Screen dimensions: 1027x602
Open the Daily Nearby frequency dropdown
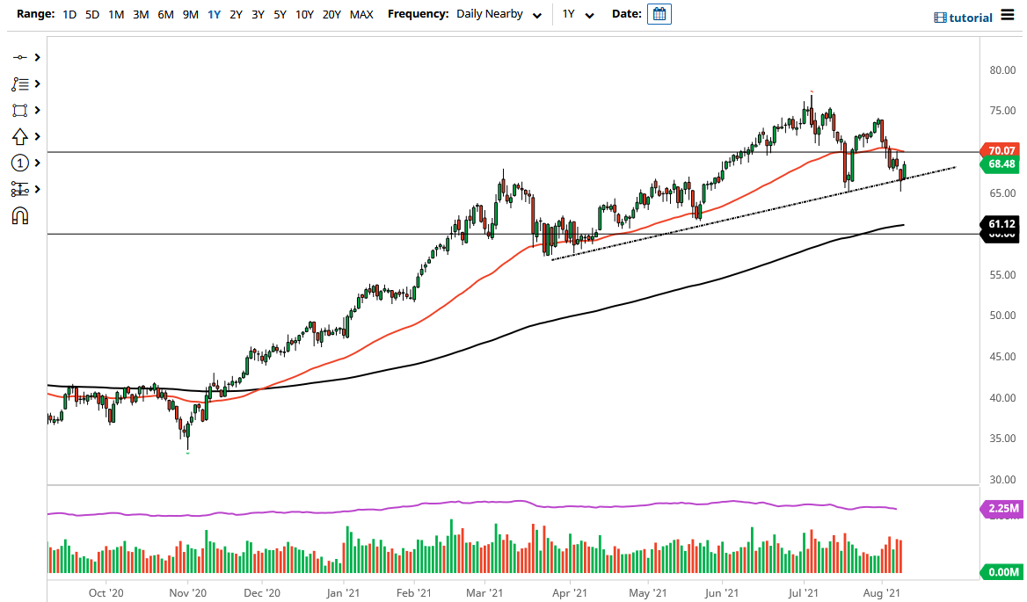498,14
